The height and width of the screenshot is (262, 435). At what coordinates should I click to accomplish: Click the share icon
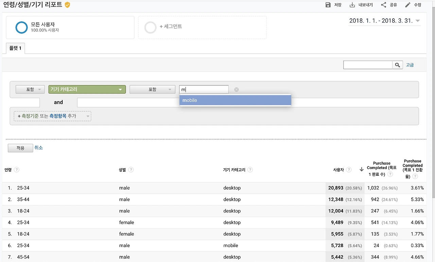click(384, 5)
